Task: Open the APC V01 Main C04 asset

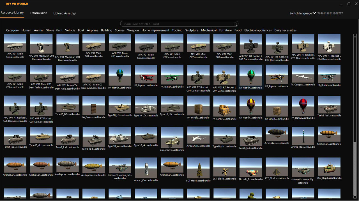Action: point(15,43)
